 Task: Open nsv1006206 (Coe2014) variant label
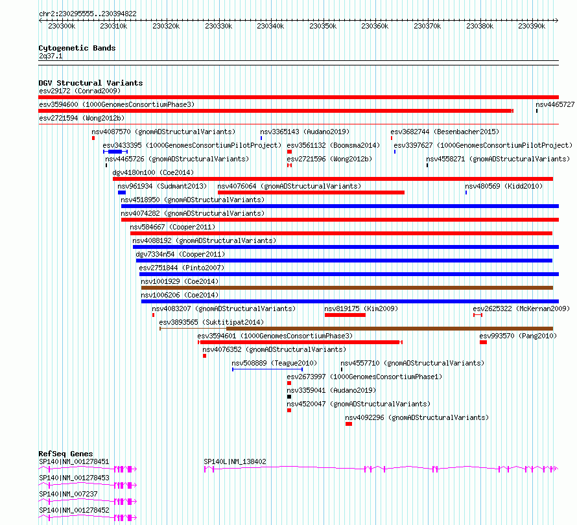[x=180, y=295]
